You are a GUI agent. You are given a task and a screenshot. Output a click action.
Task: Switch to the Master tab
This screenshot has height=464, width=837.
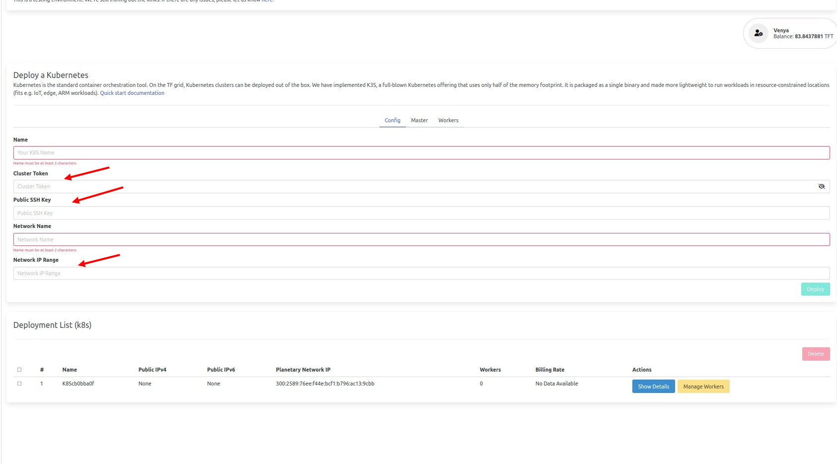pos(419,120)
